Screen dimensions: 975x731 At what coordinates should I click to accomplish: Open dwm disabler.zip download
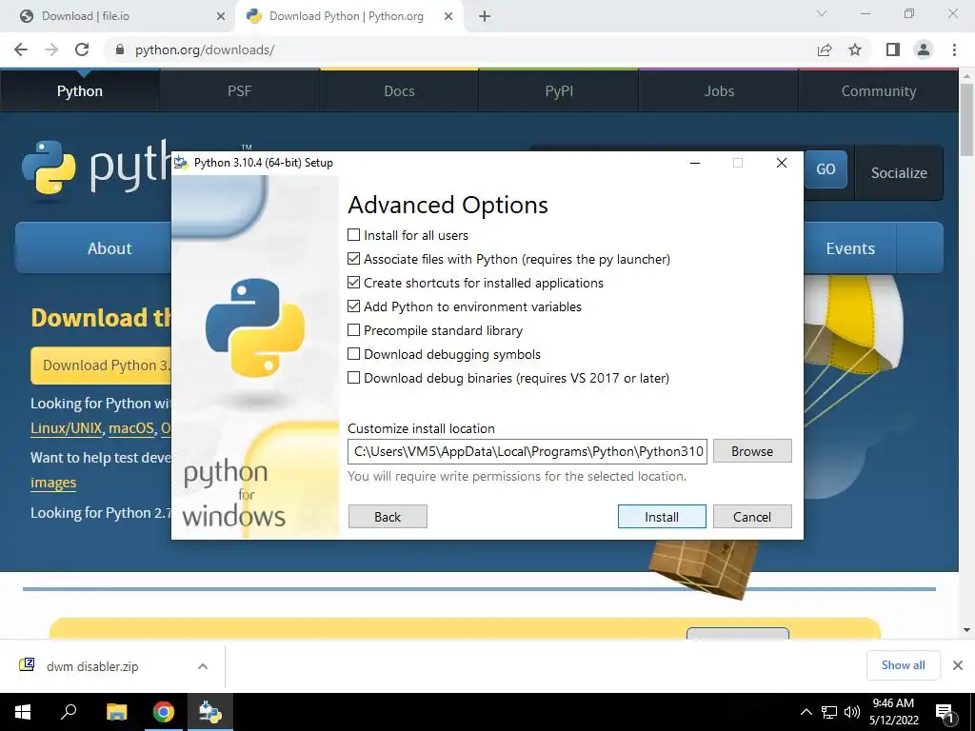pos(92,666)
